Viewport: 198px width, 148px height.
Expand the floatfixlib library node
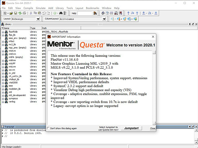point(3,32)
